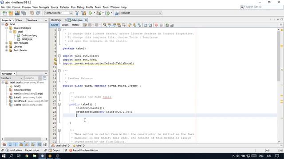Click the Debug Project toolbar icon
The image size is (284, 159).
tap(99, 13)
